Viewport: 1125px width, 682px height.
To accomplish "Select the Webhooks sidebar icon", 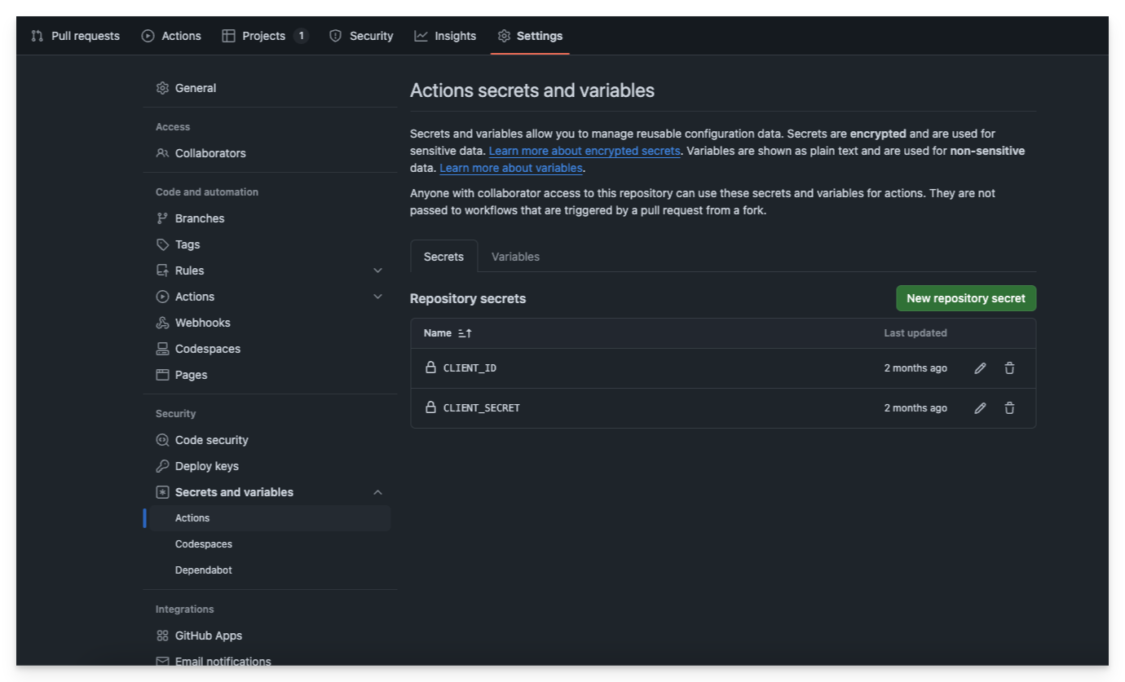I will 163,322.
